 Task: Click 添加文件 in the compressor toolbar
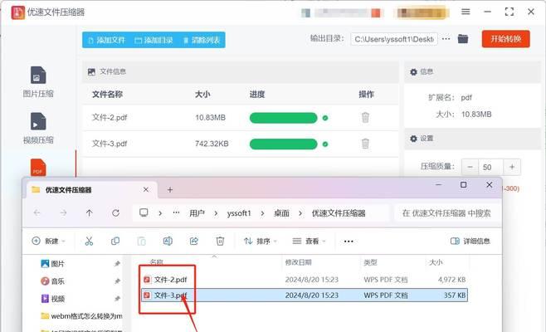pyautogui.click(x=106, y=40)
